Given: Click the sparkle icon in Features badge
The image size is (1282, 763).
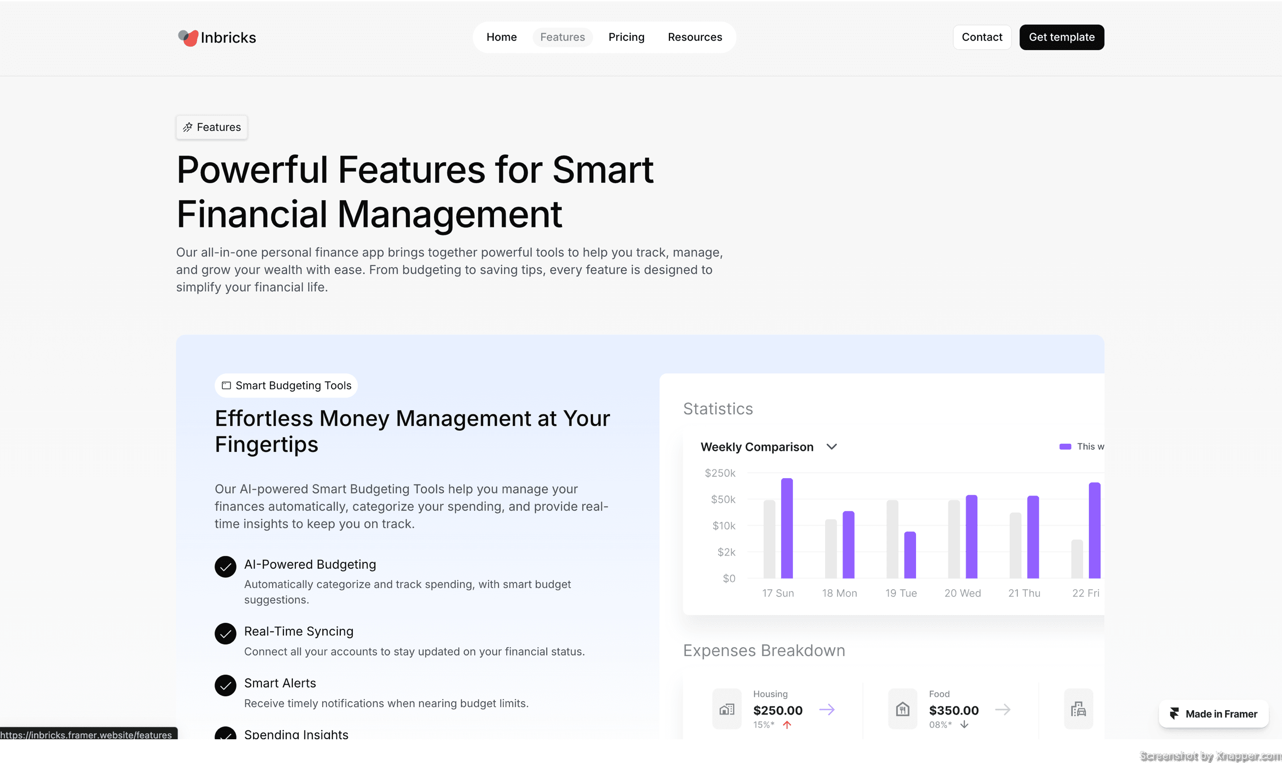Looking at the screenshot, I should [x=188, y=127].
